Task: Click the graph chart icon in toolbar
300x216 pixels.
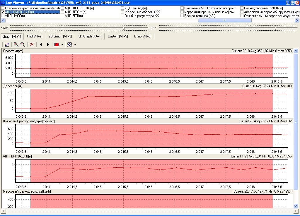Action: pyautogui.click(x=7, y=44)
